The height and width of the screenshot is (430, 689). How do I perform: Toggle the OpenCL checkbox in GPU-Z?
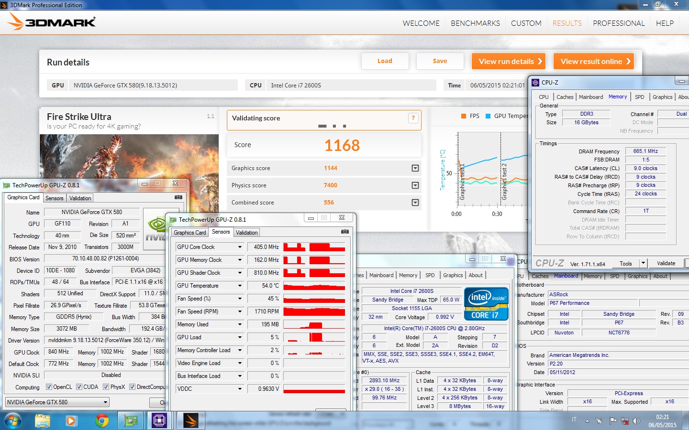click(x=49, y=387)
